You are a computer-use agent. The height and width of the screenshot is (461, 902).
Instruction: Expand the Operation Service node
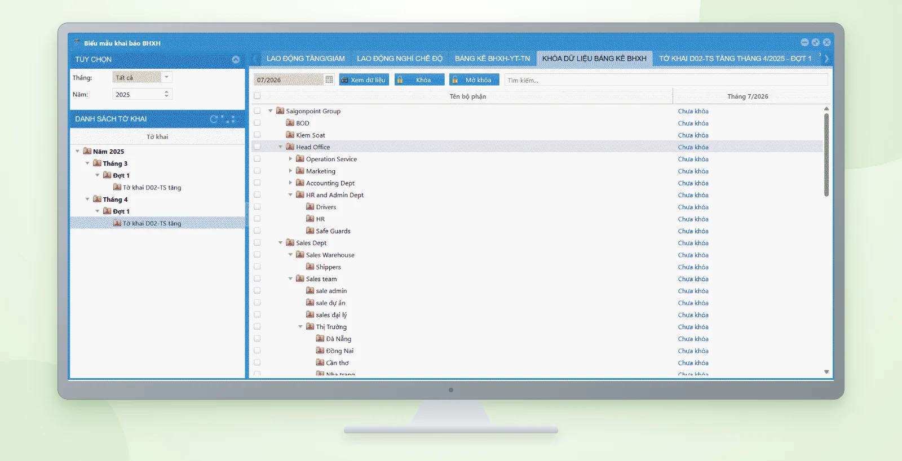(291, 159)
